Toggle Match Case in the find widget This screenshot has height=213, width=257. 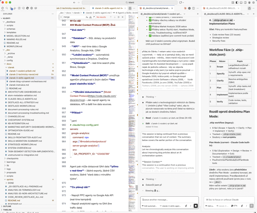click(x=87, y=17)
